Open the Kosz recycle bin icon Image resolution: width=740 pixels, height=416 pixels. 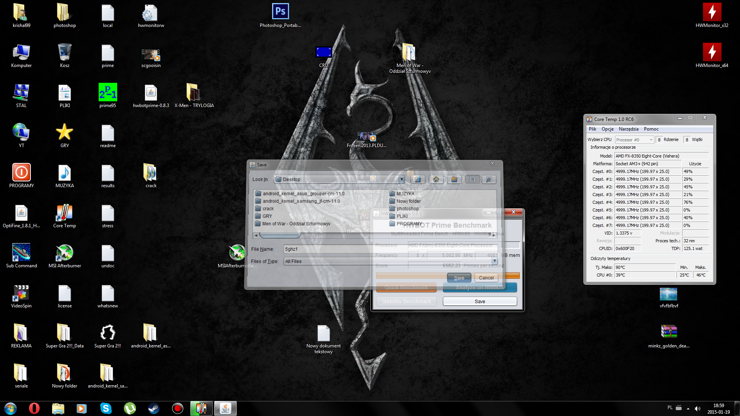click(x=64, y=56)
